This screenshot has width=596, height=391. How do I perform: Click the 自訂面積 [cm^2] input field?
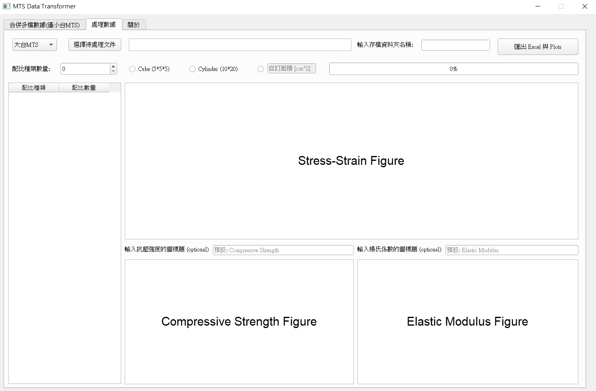292,69
